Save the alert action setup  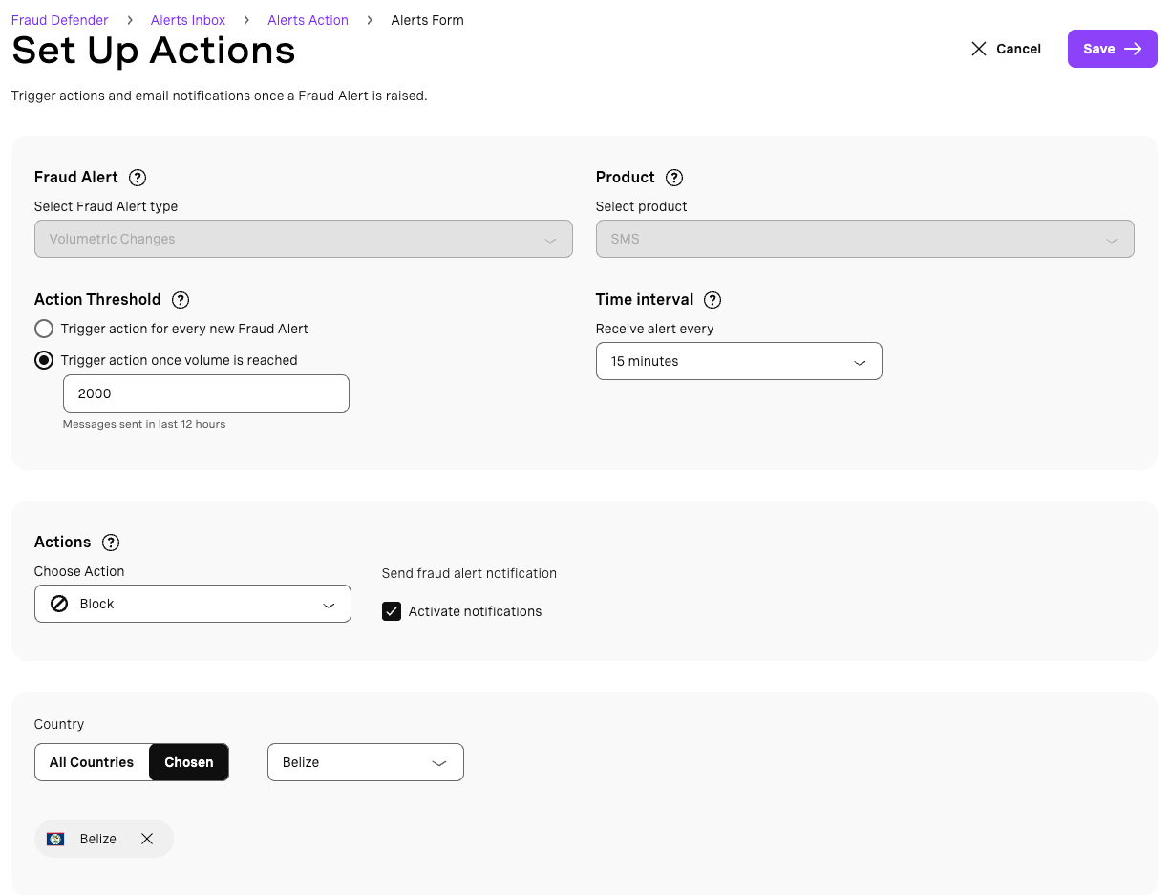click(1112, 49)
